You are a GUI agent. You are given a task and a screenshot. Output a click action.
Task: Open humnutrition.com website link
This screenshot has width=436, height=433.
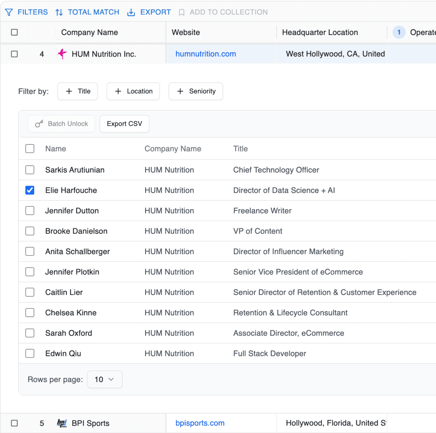pyautogui.click(x=206, y=54)
